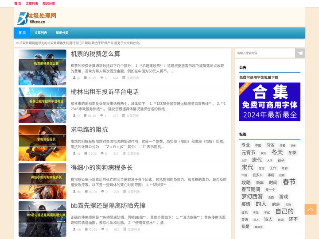Open article title 得细小的狗狗病程多长
This screenshot has height=239, width=319.
101,168
